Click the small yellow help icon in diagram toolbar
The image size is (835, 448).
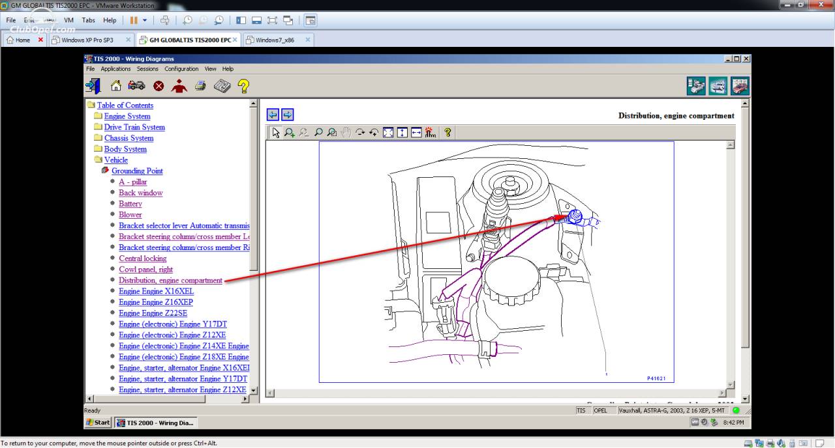(x=448, y=133)
